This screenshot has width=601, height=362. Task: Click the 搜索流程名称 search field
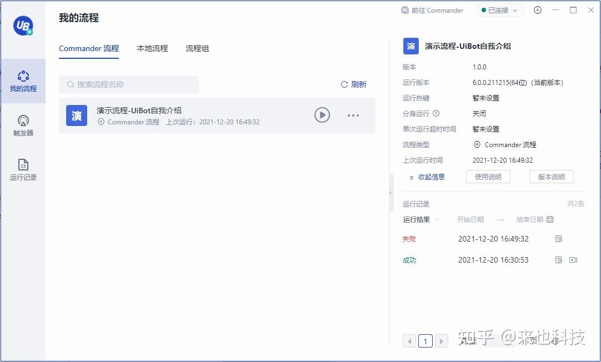[x=128, y=84]
